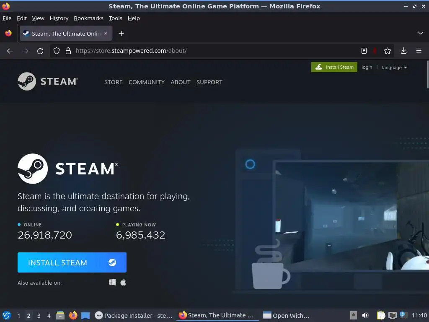
Task: Switch to virtual desktop 3
Action: [39, 316]
